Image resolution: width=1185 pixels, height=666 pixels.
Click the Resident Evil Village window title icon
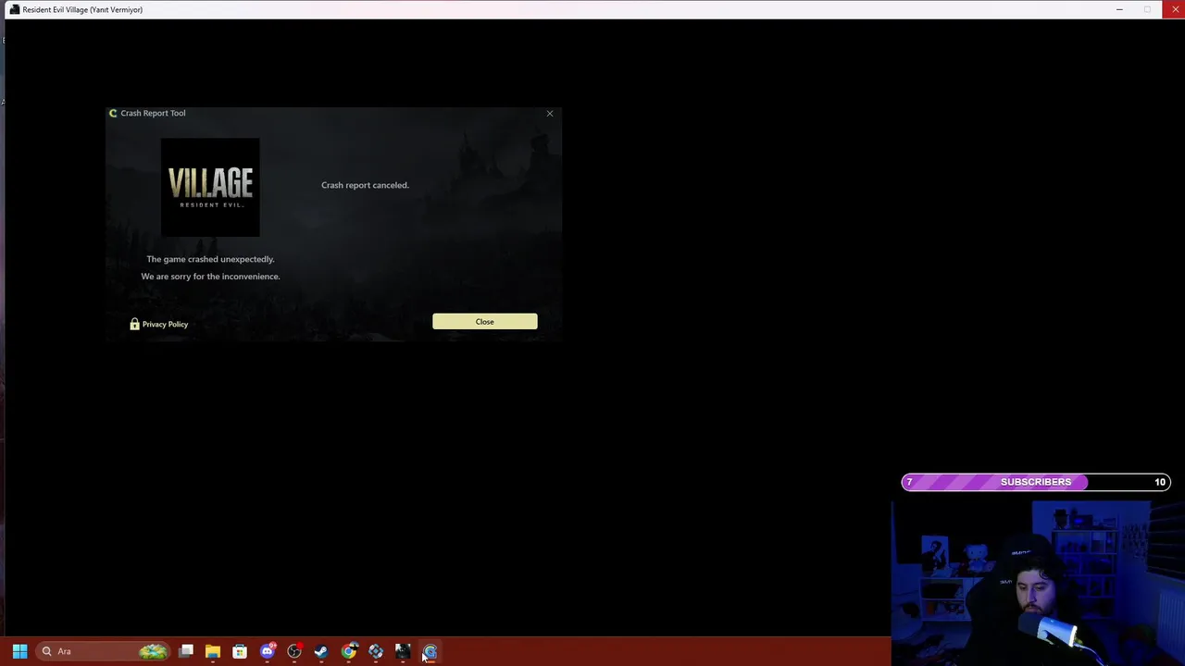tap(14, 9)
